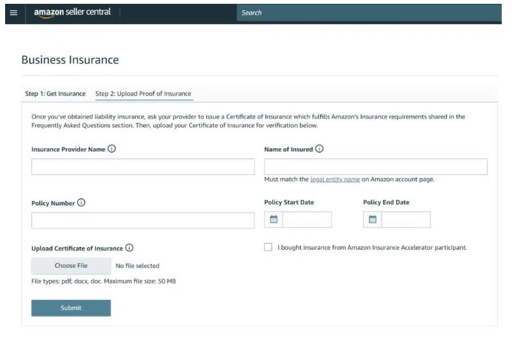This screenshot has height=337, width=517.
Task: Click info icon beside Name of Insured
Action: point(320,149)
